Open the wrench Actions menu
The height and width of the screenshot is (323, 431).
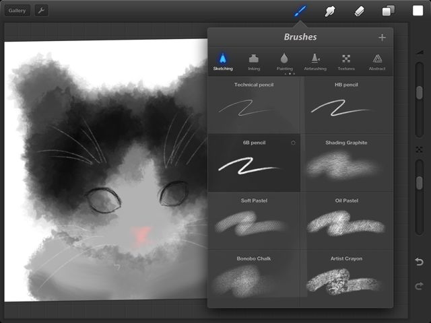point(41,11)
